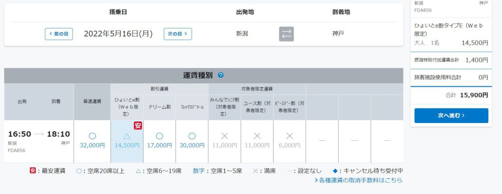
Task: Click flight number FDA856 in flight row
Action: [17, 150]
